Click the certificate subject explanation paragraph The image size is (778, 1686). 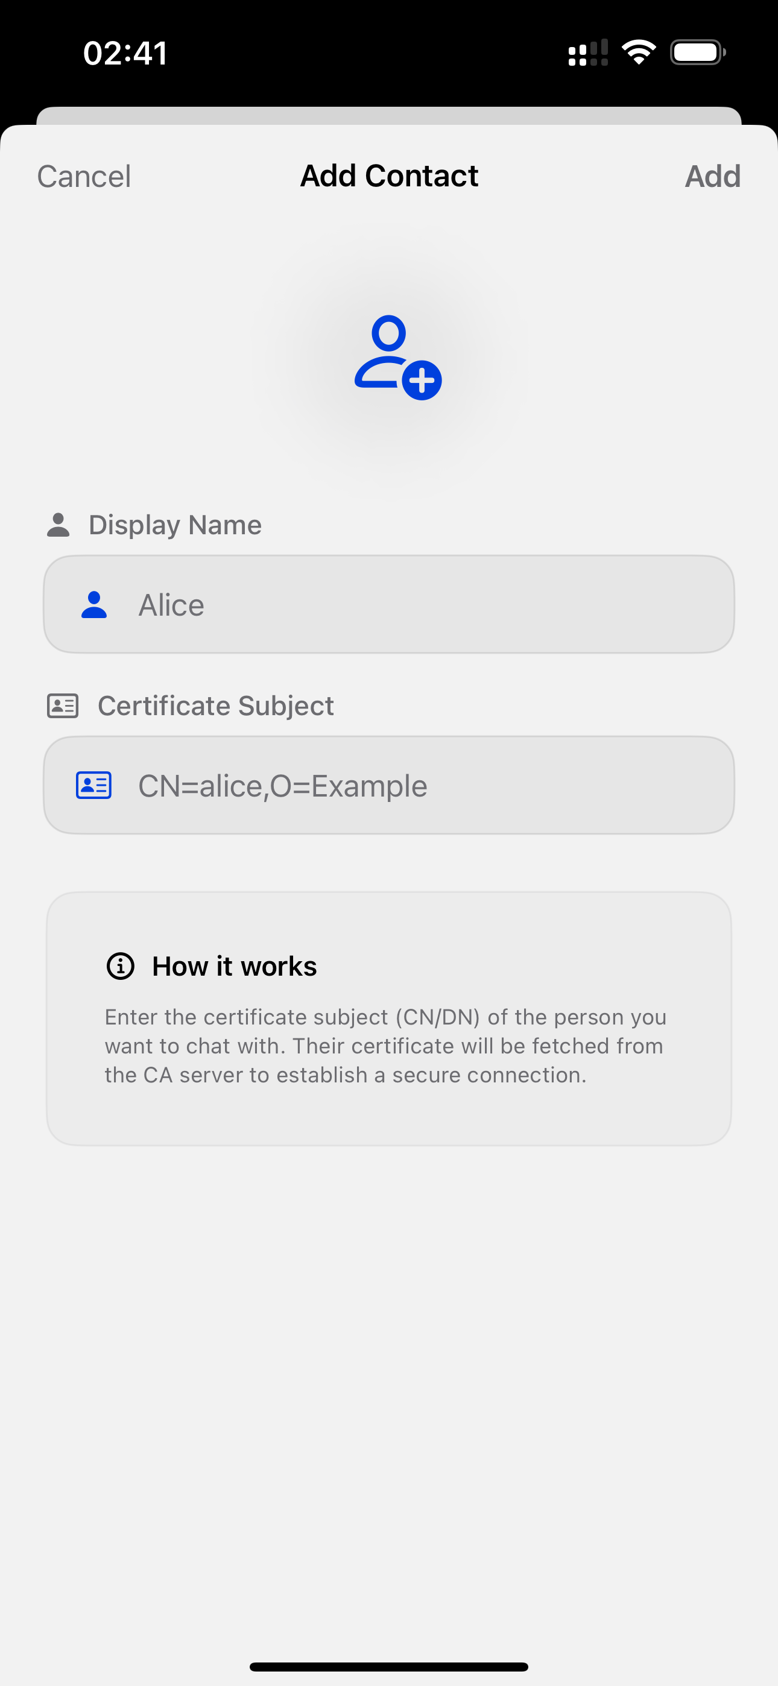point(387,1046)
